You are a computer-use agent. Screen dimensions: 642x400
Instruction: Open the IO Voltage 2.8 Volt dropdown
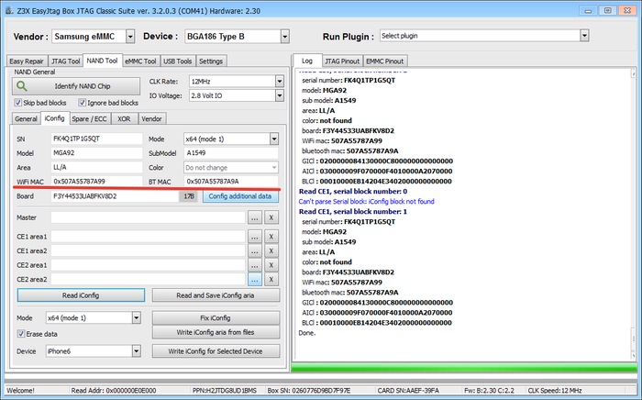pyautogui.click(x=279, y=95)
